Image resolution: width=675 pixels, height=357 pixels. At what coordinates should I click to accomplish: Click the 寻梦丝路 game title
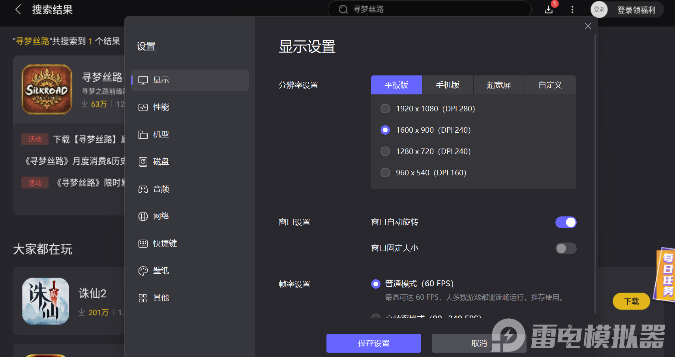(x=102, y=77)
